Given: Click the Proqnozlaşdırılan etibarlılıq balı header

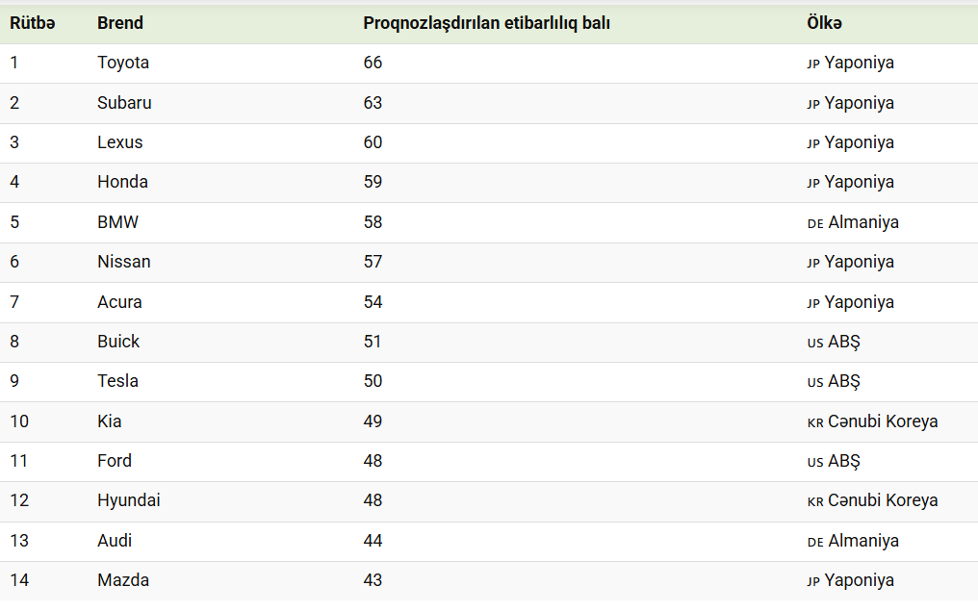Looking at the screenshot, I should pyautogui.click(x=486, y=23).
